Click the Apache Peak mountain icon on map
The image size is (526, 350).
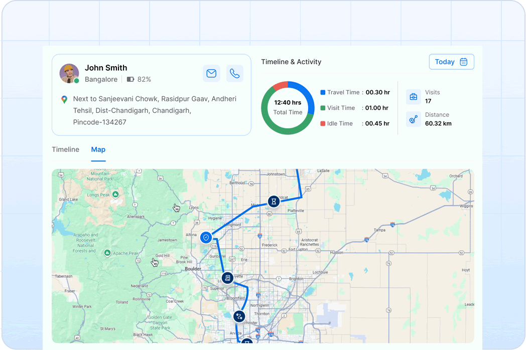tap(107, 253)
